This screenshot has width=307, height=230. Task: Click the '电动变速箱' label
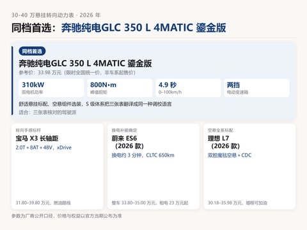point(237,92)
